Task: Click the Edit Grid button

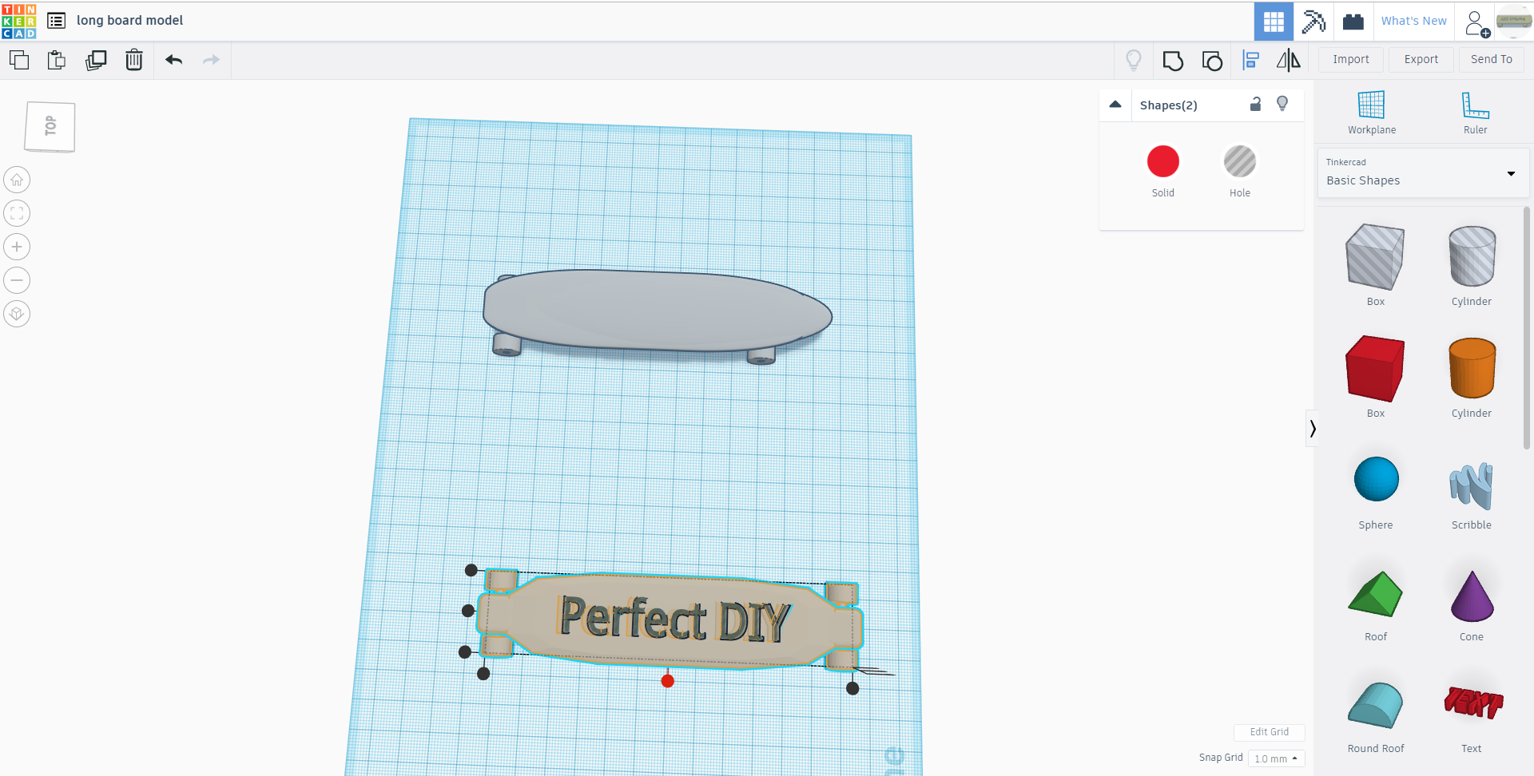Action: [1270, 732]
